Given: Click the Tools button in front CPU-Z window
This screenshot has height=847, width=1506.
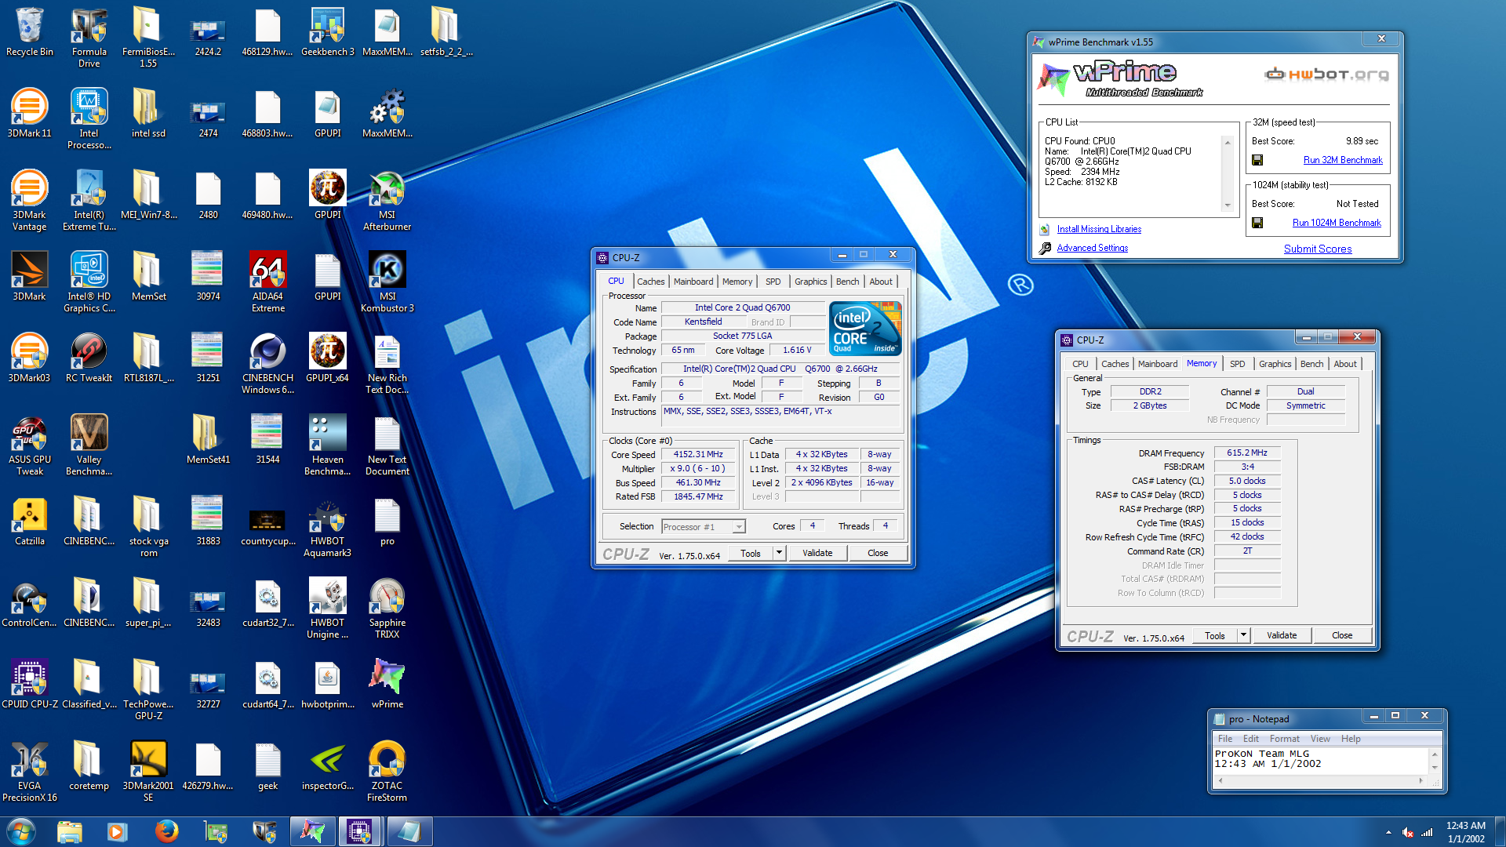Looking at the screenshot, I should [x=751, y=553].
